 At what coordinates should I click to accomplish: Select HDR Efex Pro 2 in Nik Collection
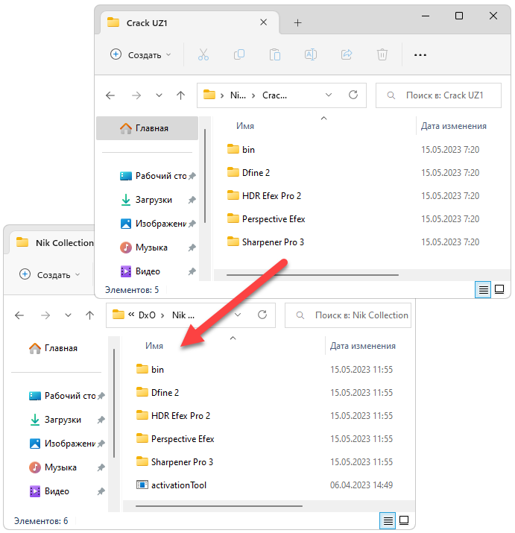click(173, 416)
